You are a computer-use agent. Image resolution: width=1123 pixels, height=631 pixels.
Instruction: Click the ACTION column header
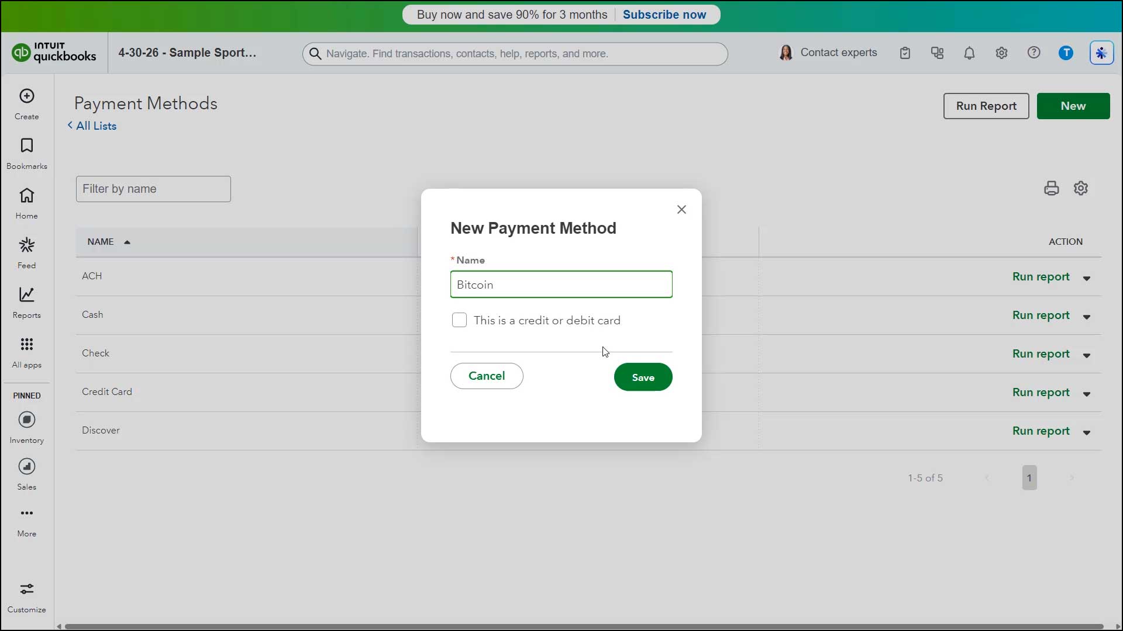pos(1065,242)
